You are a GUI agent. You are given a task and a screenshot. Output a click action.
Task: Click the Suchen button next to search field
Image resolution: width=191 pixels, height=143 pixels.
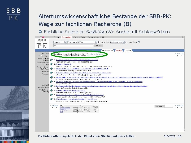click(98, 46)
